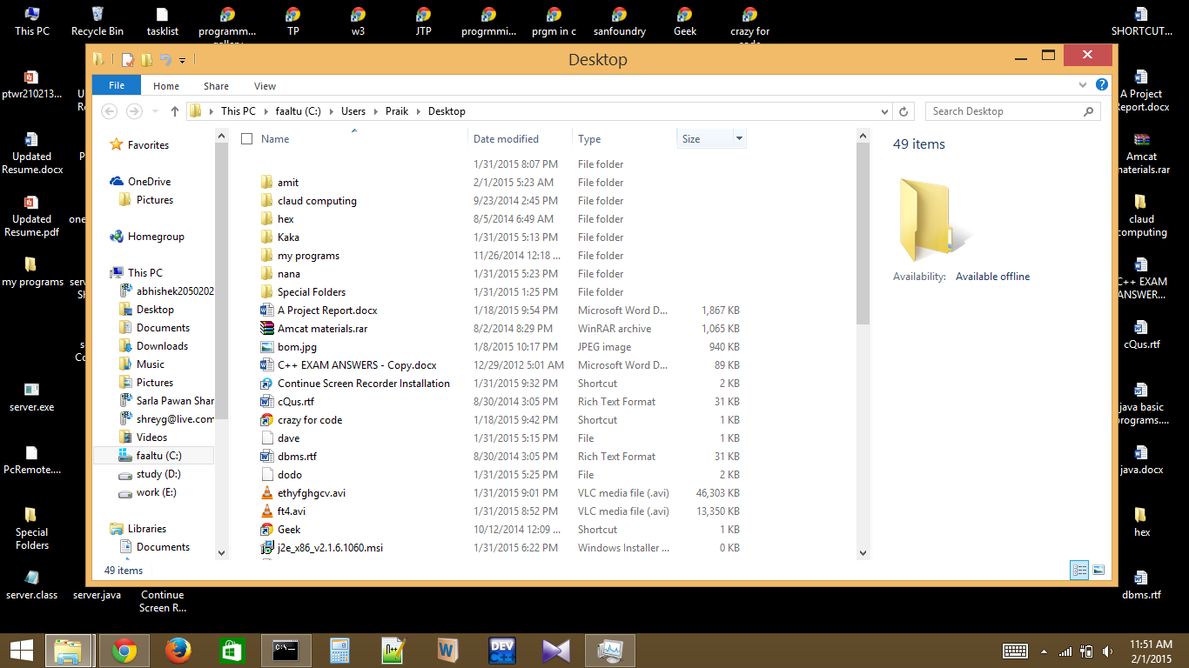This screenshot has width=1189, height=668.
Task: Open Chrome from the taskbar
Action: [124, 651]
